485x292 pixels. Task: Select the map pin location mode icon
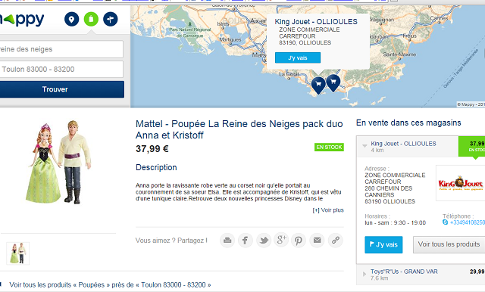pos(71,19)
